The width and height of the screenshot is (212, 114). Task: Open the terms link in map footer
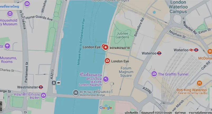point(180,113)
